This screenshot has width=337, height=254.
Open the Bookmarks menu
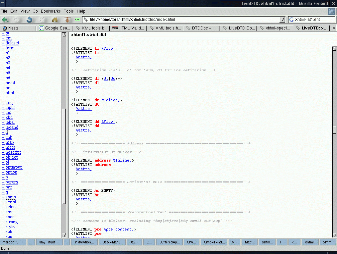pyautogui.click(x=51, y=11)
